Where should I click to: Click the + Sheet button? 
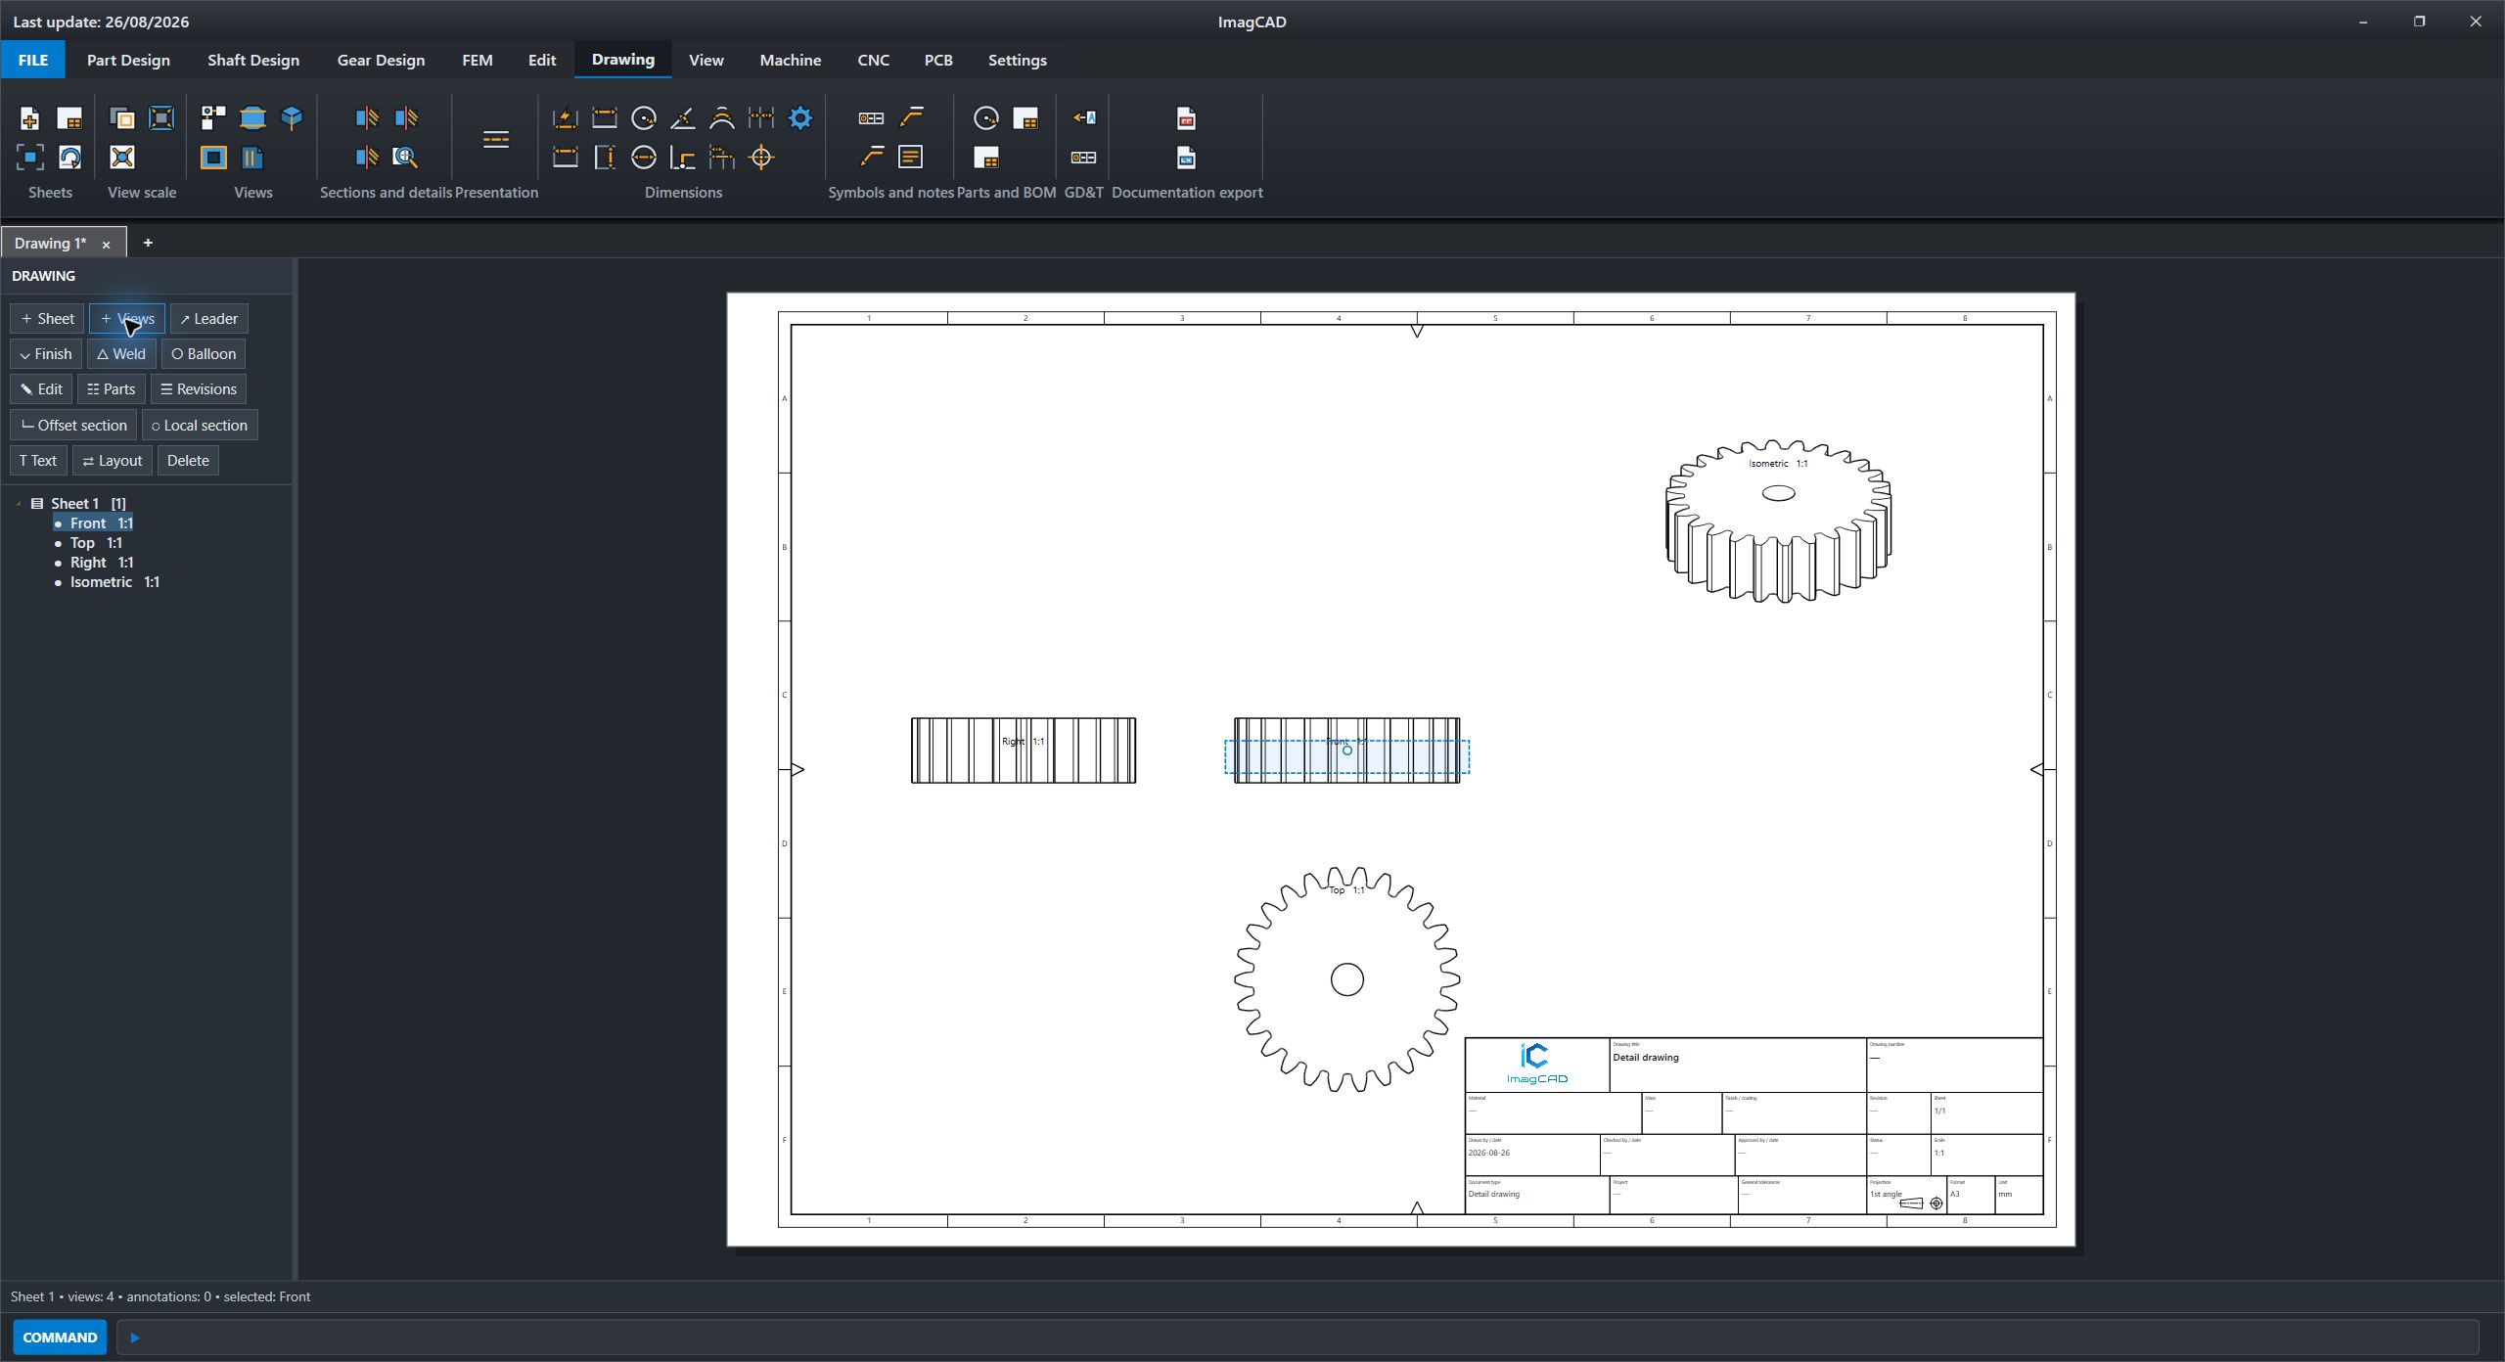(x=47, y=318)
